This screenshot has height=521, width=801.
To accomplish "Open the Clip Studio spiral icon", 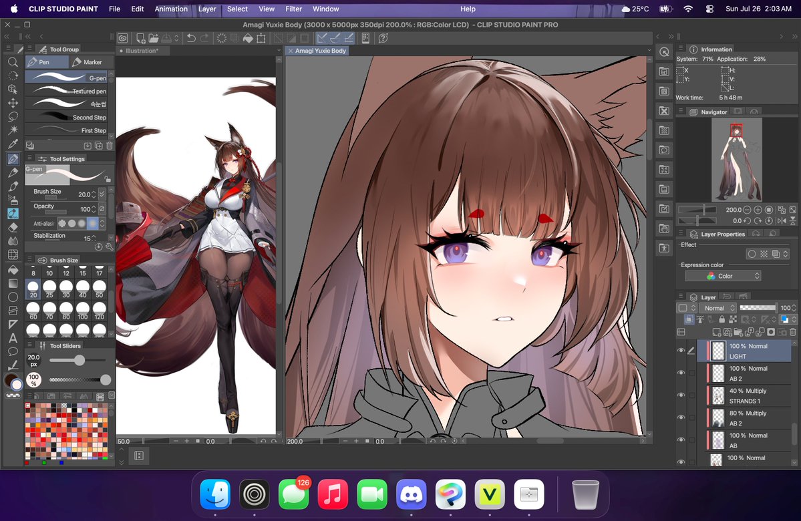I will click(x=123, y=38).
